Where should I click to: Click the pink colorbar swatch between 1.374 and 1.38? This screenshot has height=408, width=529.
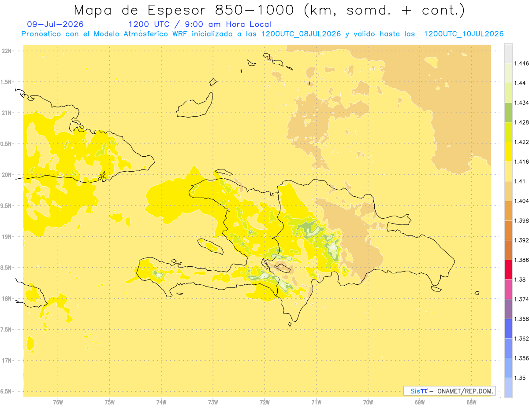pyautogui.click(x=508, y=290)
